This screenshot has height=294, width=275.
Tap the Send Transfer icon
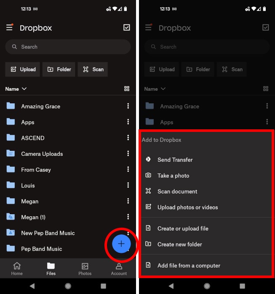click(x=148, y=159)
